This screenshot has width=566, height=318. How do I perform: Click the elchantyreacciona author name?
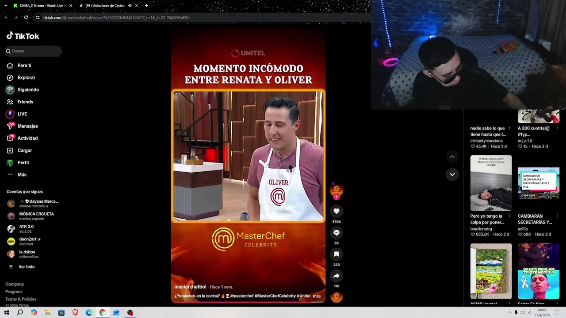coord(486,141)
